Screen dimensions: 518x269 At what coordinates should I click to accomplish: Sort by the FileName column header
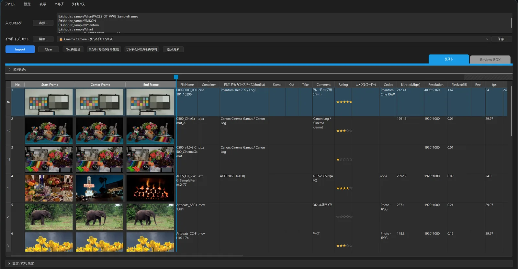click(187, 85)
